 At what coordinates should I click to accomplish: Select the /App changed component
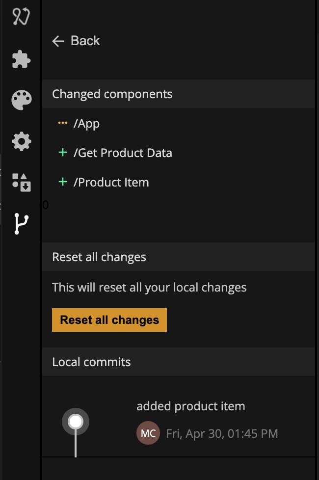click(x=179, y=123)
